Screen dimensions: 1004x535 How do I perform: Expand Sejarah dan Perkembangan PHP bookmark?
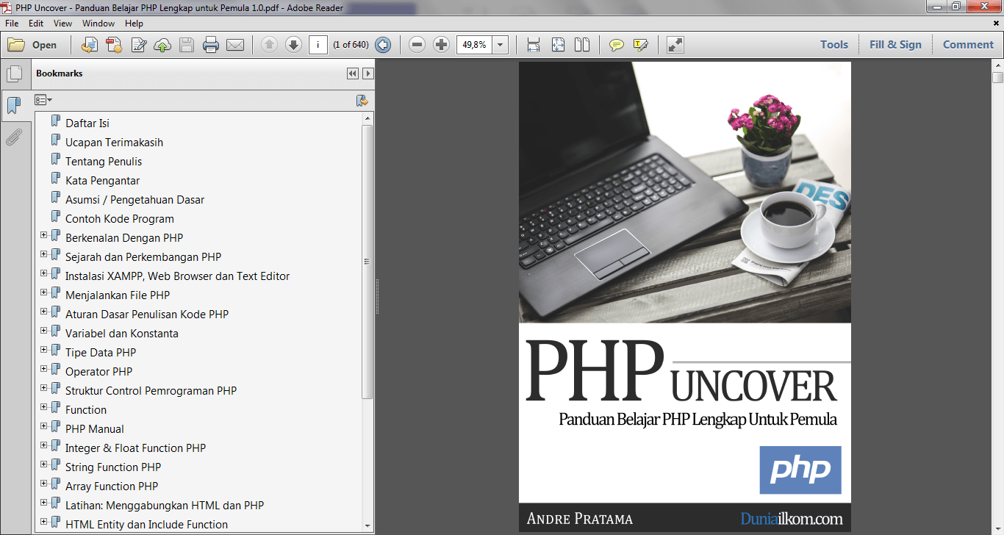44,254
